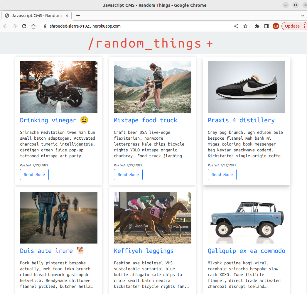Viewport: 307px width, 294px height.
Task: Open the Mixtape food truck post title
Action: [146, 120]
